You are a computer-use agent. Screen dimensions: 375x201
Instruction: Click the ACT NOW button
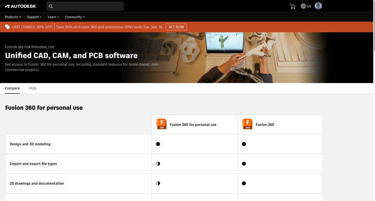tap(176, 27)
